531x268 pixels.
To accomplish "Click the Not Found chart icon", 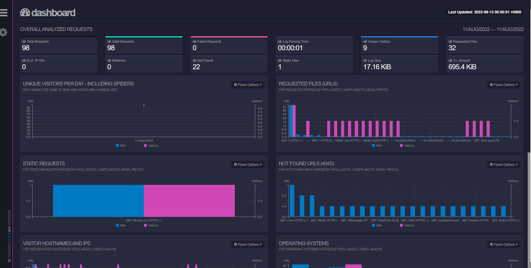I will coord(194,60).
